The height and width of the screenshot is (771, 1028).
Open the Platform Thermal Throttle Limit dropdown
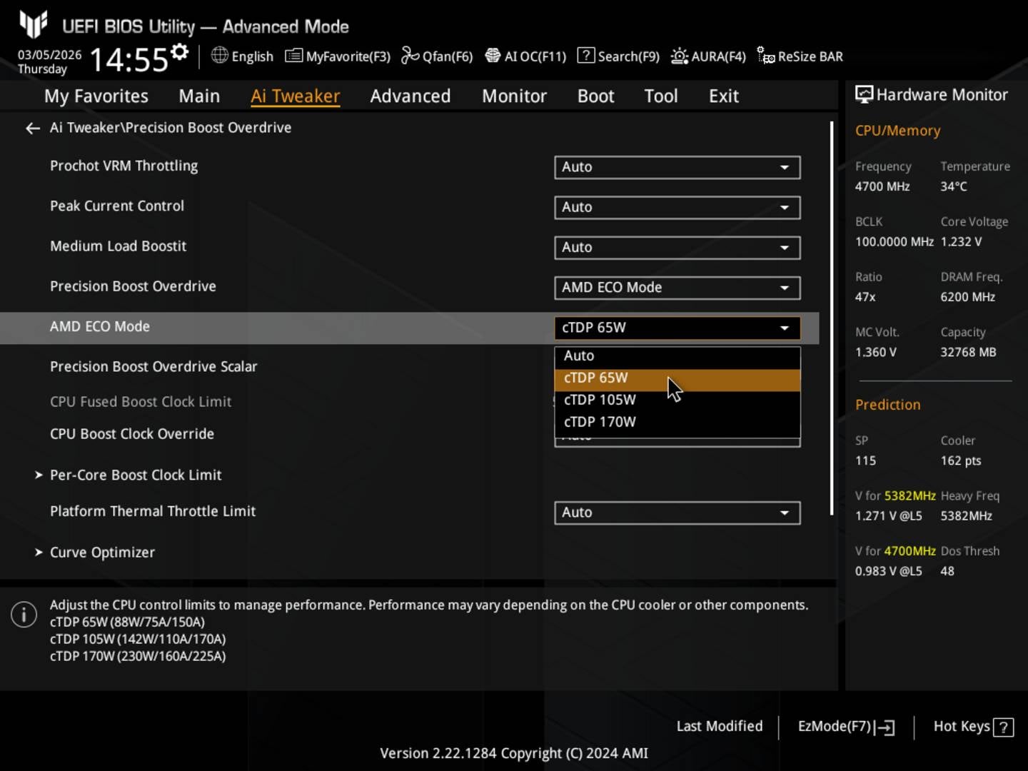coord(676,513)
